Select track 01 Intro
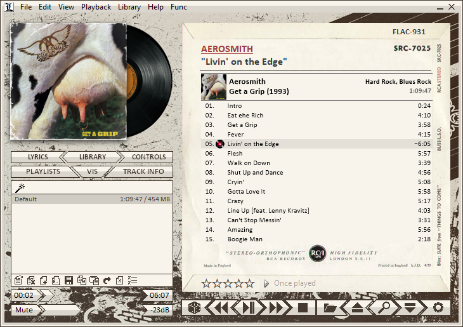The width and height of the screenshot is (463, 327). [x=318, y=106]
